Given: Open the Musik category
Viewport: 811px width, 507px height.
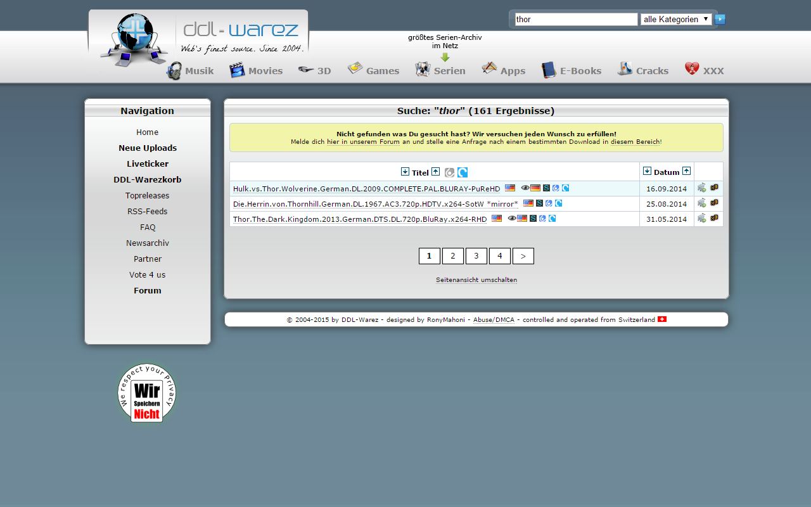Looking at the screenshot, I should (190, 71).
